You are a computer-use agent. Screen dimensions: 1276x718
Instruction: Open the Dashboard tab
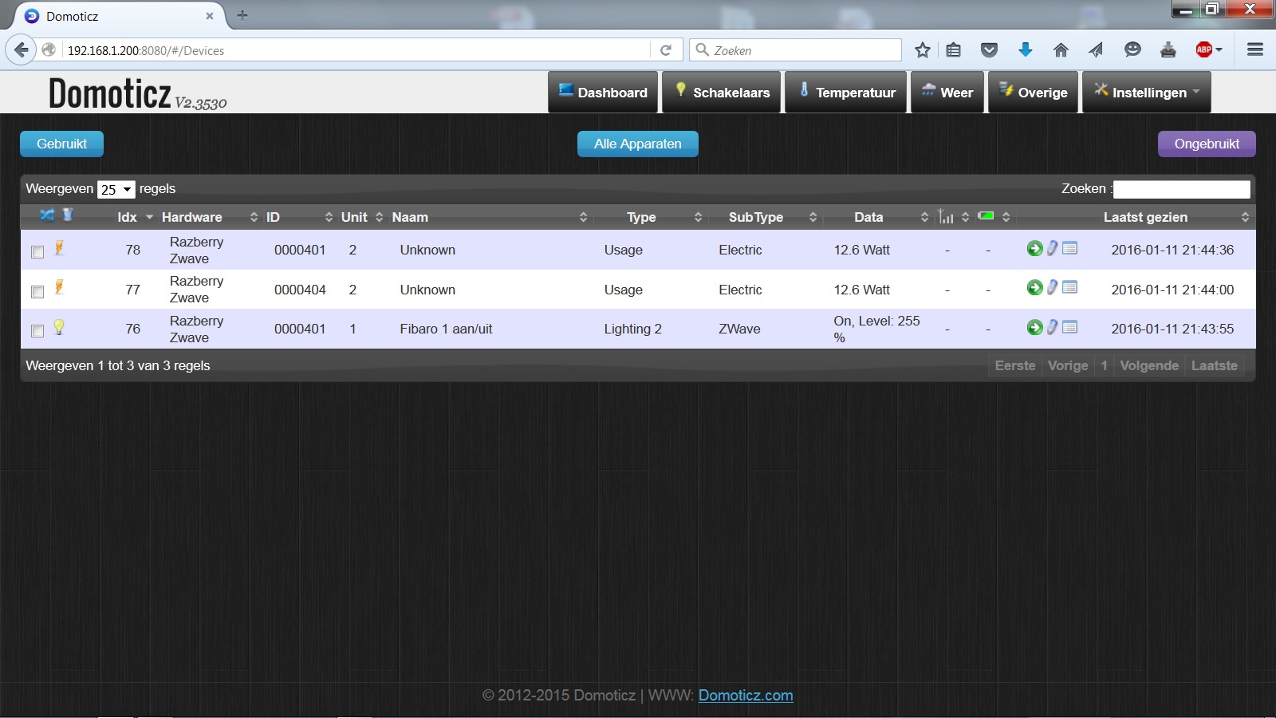pos(603,93)
